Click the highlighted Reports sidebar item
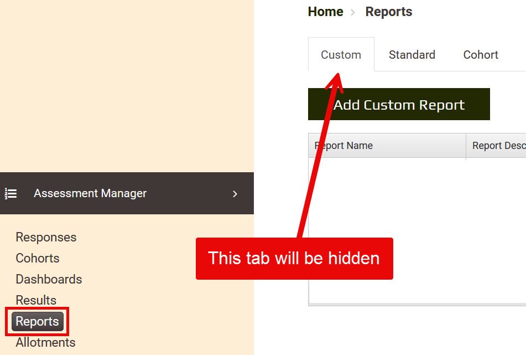Viewport: 526px width, 355px height. click(x=37, y=321)
